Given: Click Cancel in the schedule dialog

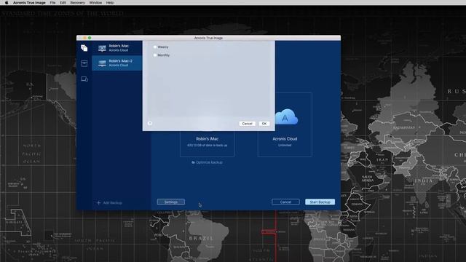Looking at the screenshot, I should (x=247, y=124).
